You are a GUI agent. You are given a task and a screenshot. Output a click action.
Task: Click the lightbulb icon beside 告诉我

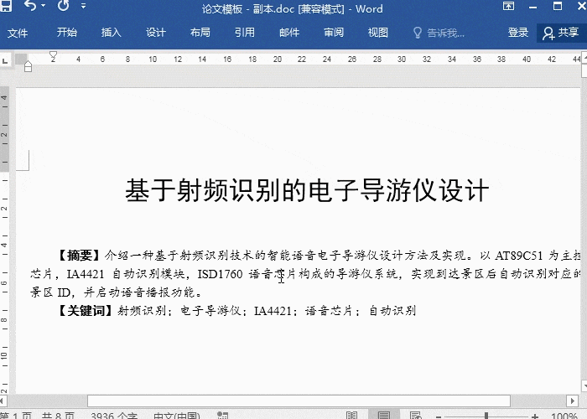[x=417, y=33]
